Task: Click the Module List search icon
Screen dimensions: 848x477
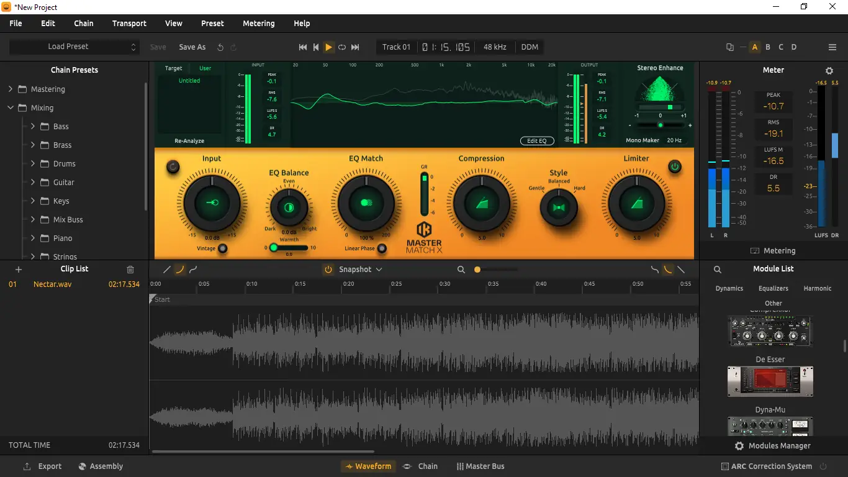Action: coord(718,270)
